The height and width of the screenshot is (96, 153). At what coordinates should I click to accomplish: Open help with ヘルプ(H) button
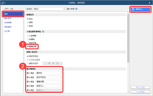click(x=140, y=92)
